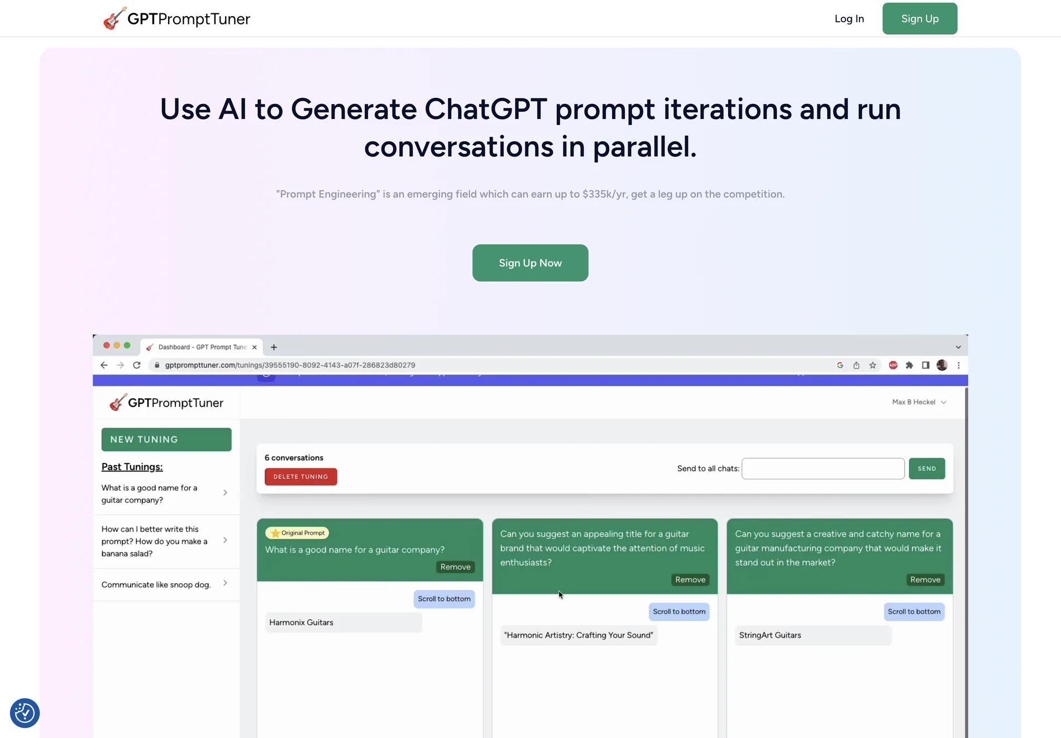Click the 'Harmonix Guitars' reply

click(x=343, y=622)
